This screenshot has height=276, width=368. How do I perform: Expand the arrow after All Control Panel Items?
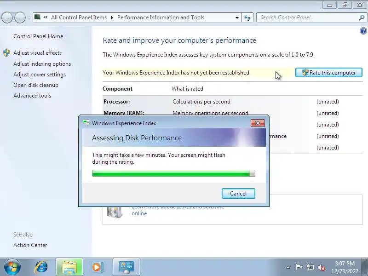point(112,17)
